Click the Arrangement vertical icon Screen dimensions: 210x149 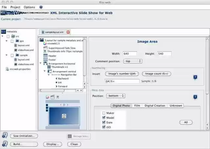tap(50, 71)
